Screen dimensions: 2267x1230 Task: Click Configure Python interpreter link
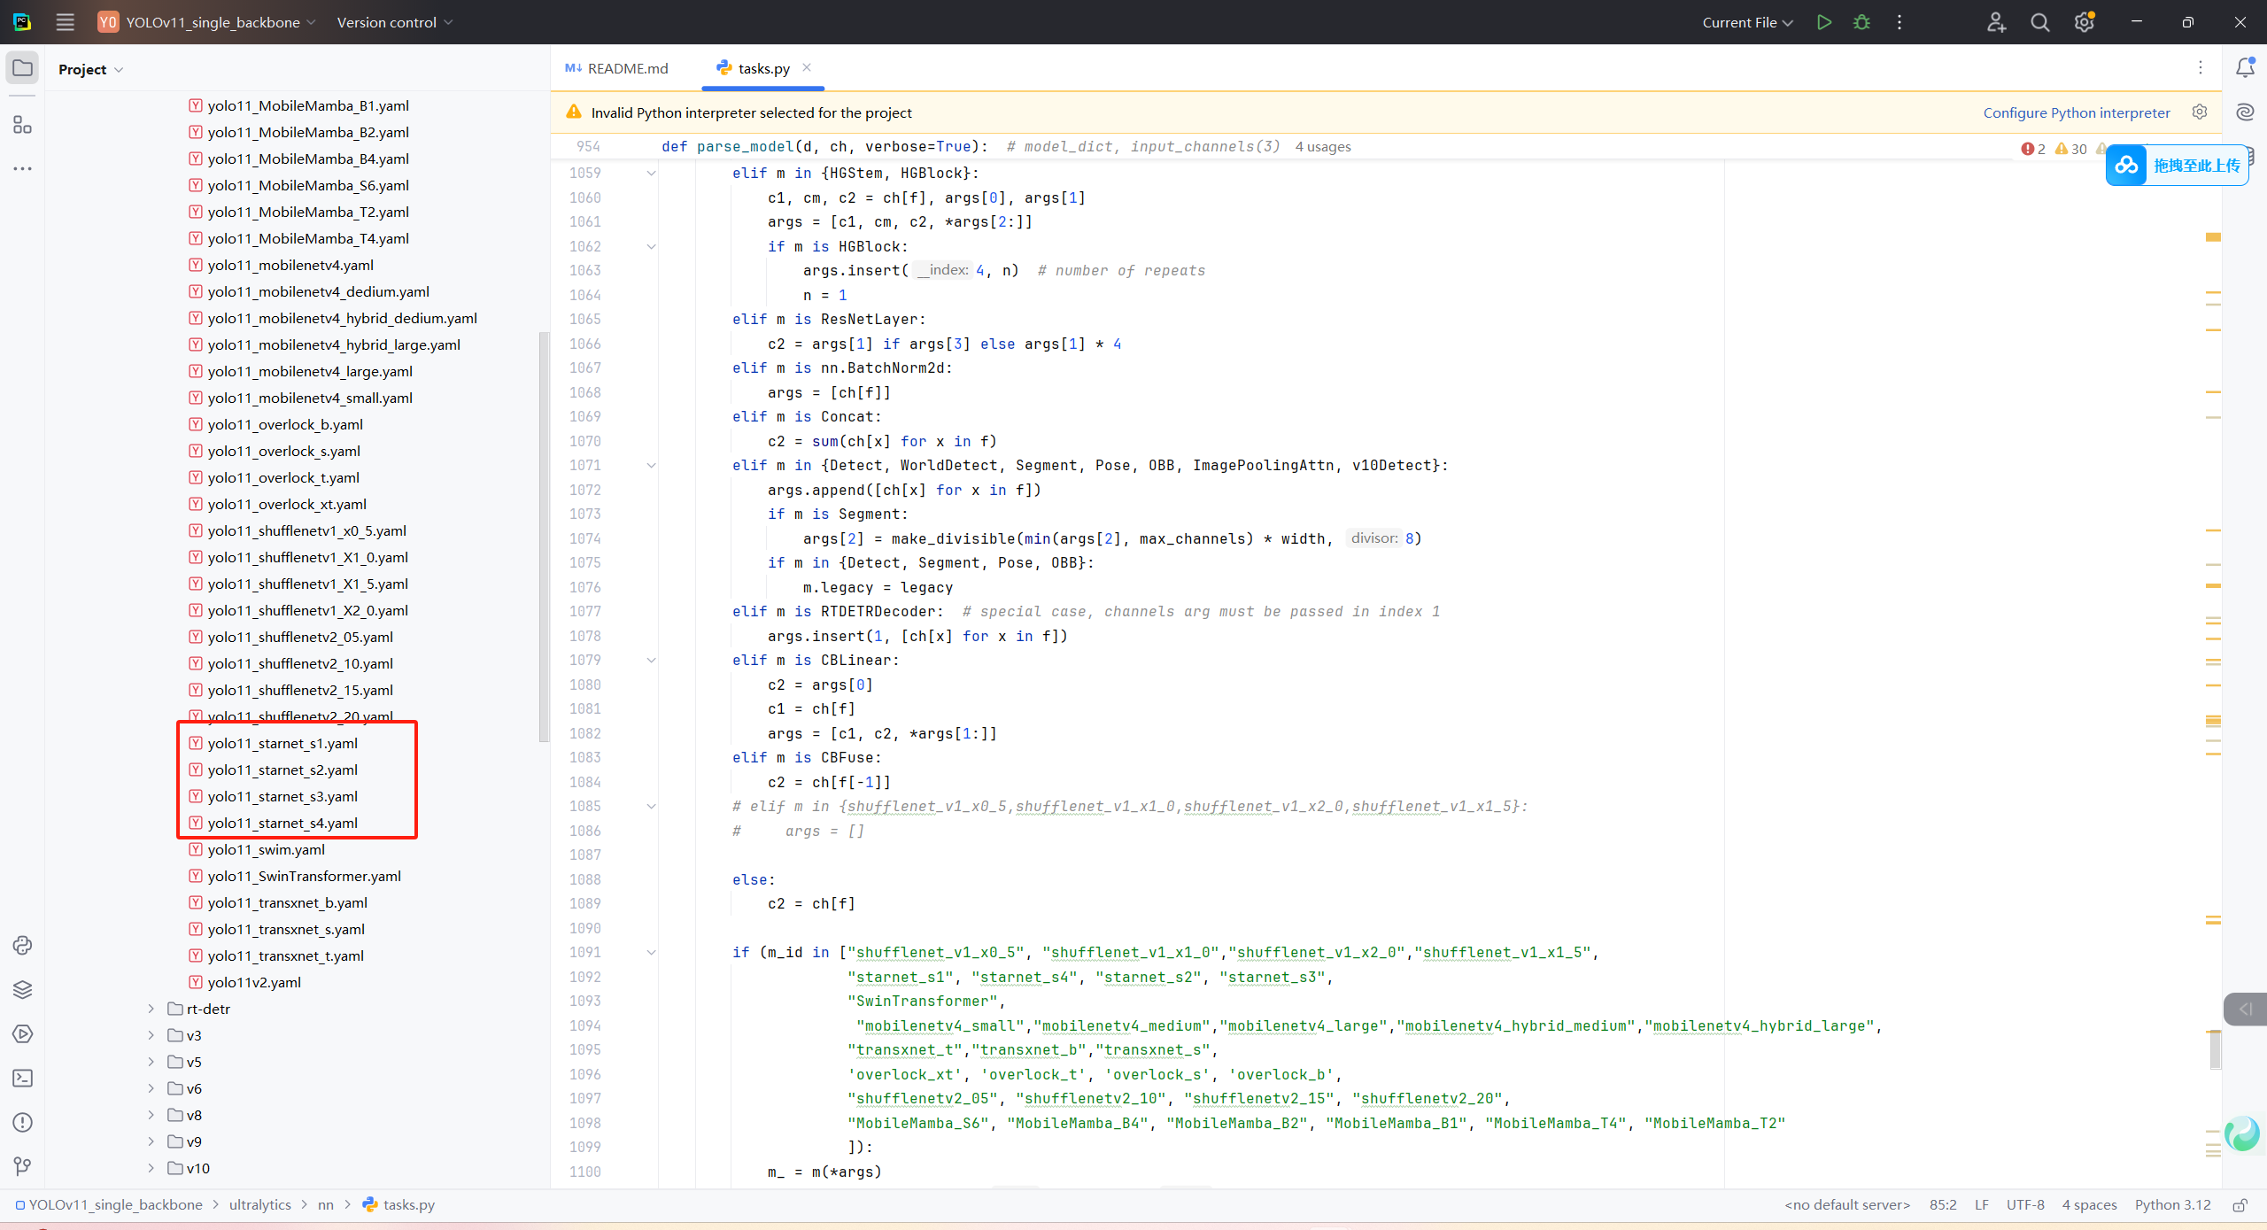[2076, 112]
